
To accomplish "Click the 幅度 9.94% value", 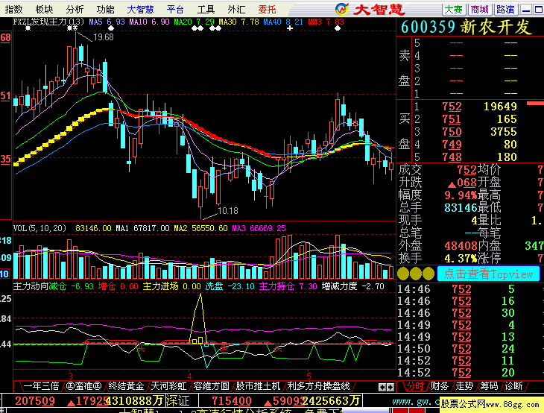I will (x=461, y=195).
